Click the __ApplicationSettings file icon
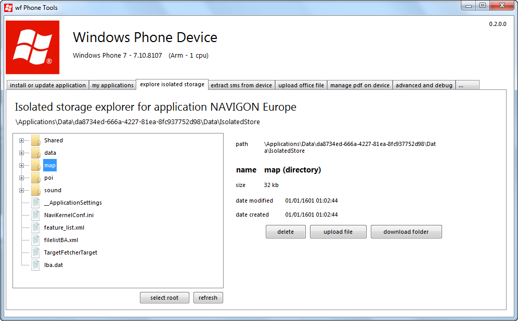This screenshot has width=518, height=321. (x=35, y=203)
